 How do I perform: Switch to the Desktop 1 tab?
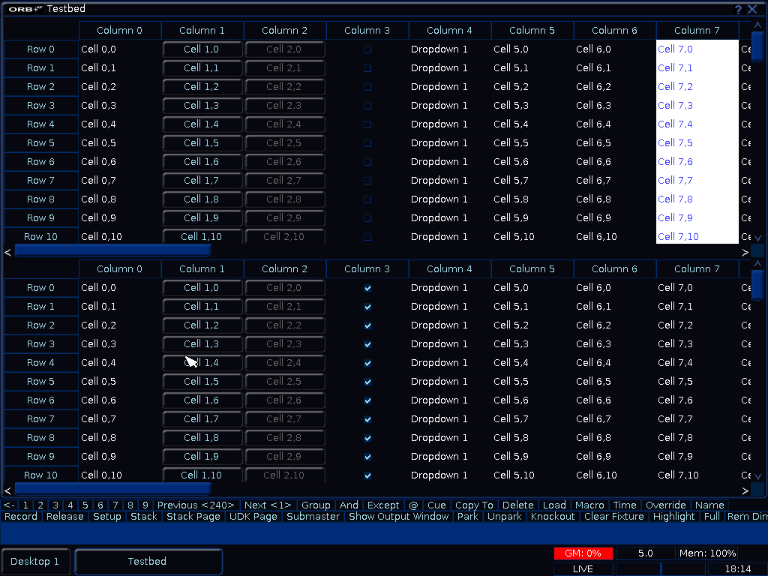coord(36,562)
